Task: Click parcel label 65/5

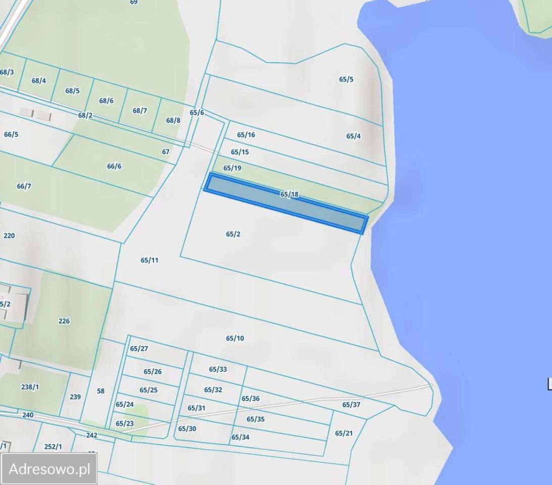Action: click(346, 79)
